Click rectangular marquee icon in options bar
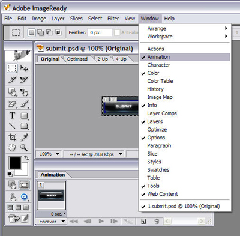The image size is (240, 236). click(x=16, y=32)
